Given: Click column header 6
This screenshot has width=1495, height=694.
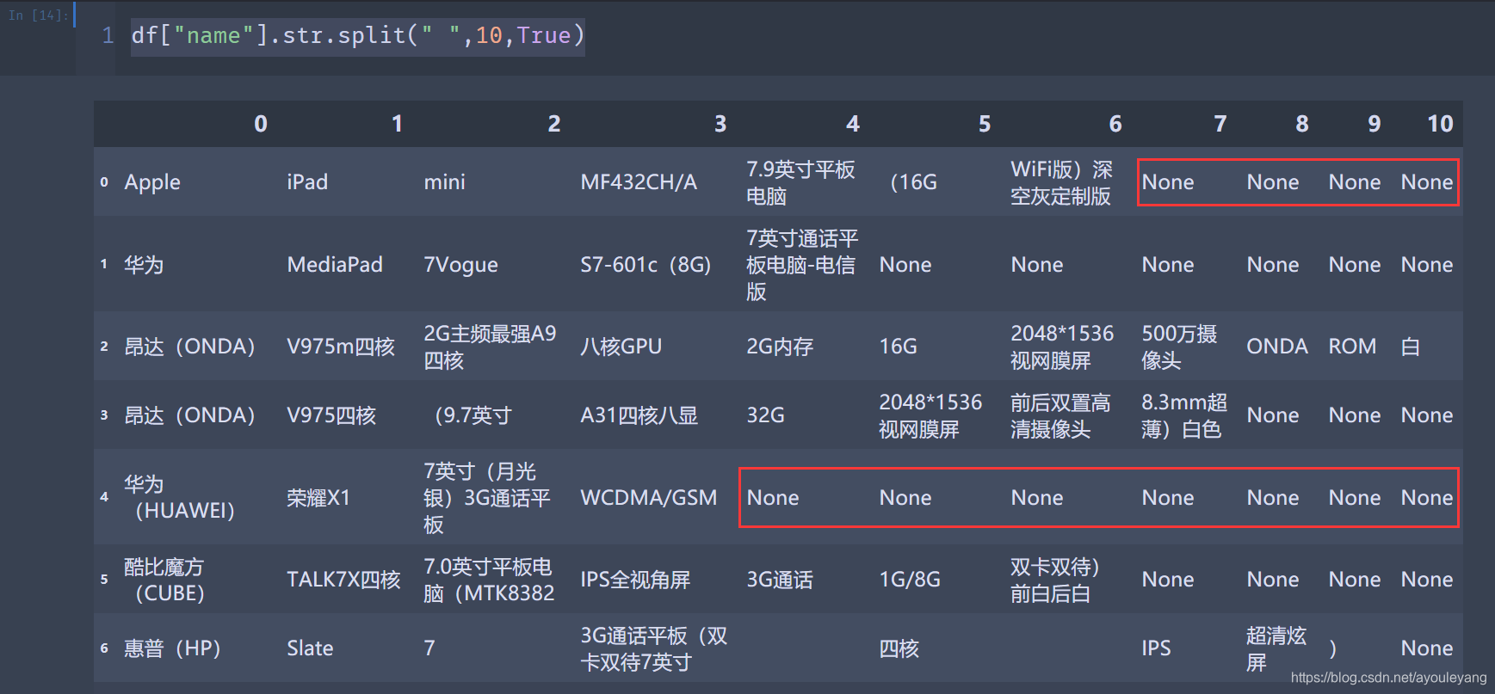Looking at the screenshot, I should tap(1115, 124).
